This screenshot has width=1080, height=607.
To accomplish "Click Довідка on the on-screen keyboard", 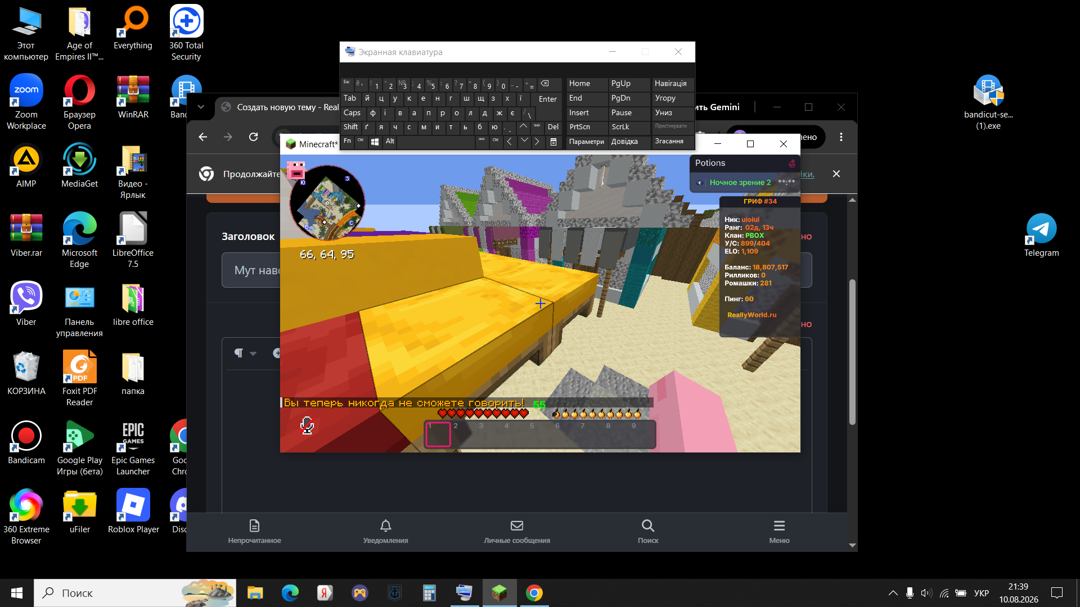I will (629, 142).
